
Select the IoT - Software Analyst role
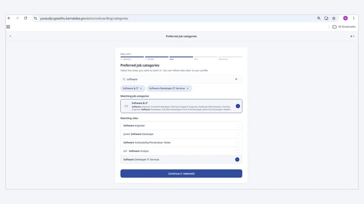[181, 151]
